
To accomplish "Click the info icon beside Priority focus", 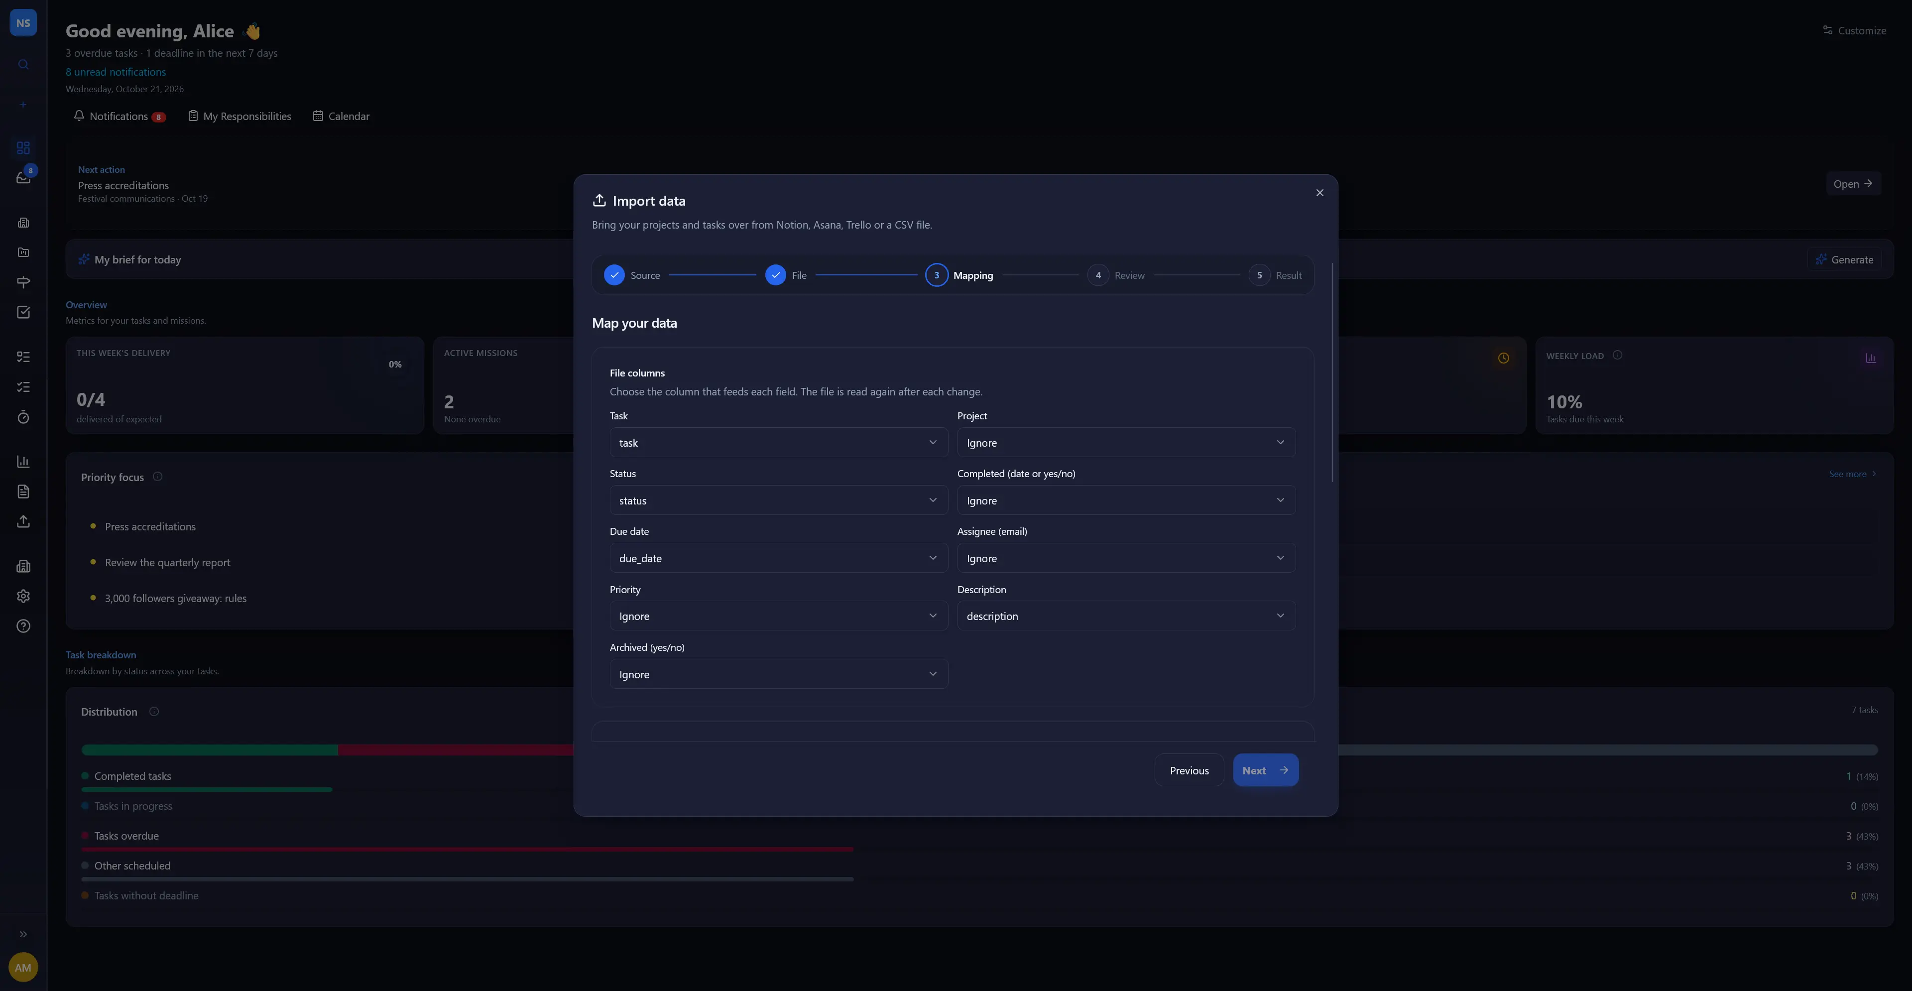I will tap(157, 477).
